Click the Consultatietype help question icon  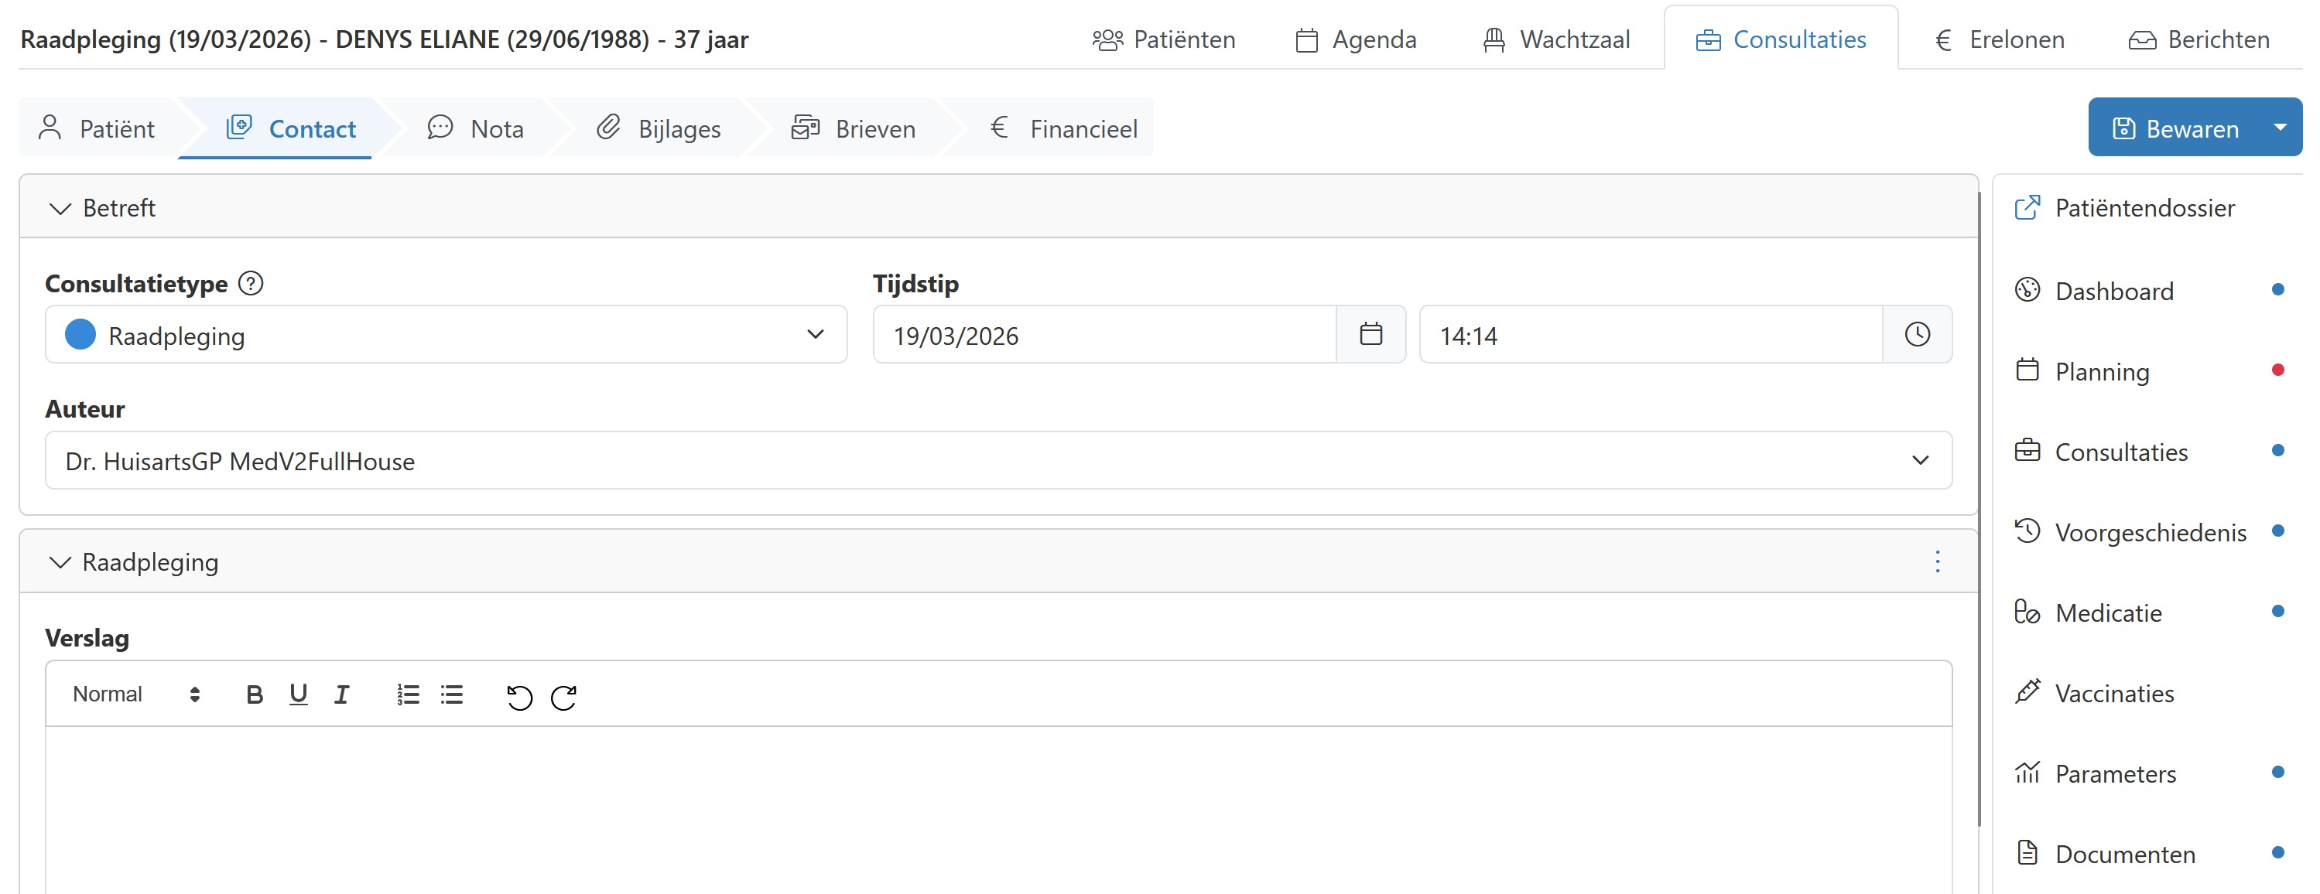[251, 284]
